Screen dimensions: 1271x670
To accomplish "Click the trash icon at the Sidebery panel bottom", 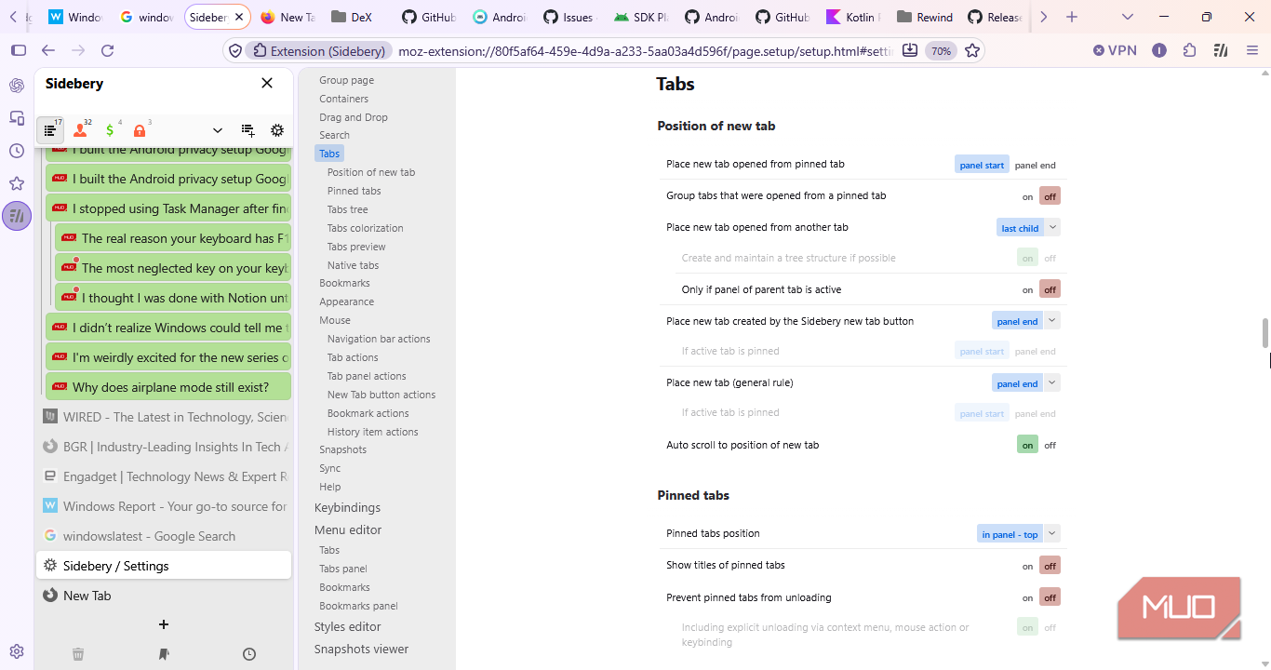I will tap(78, 654).
